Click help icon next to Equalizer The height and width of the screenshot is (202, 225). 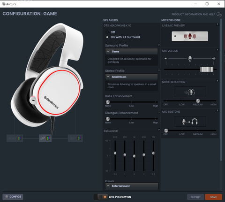point(159,130)
